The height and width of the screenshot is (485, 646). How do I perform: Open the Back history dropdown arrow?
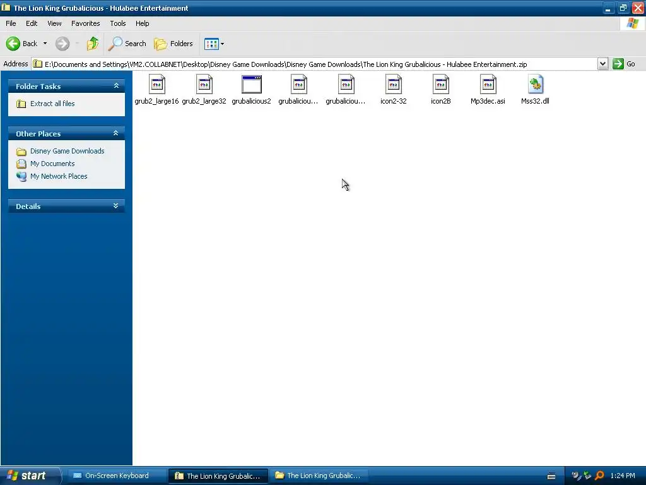pyautogui.click(x=45, y=44)
